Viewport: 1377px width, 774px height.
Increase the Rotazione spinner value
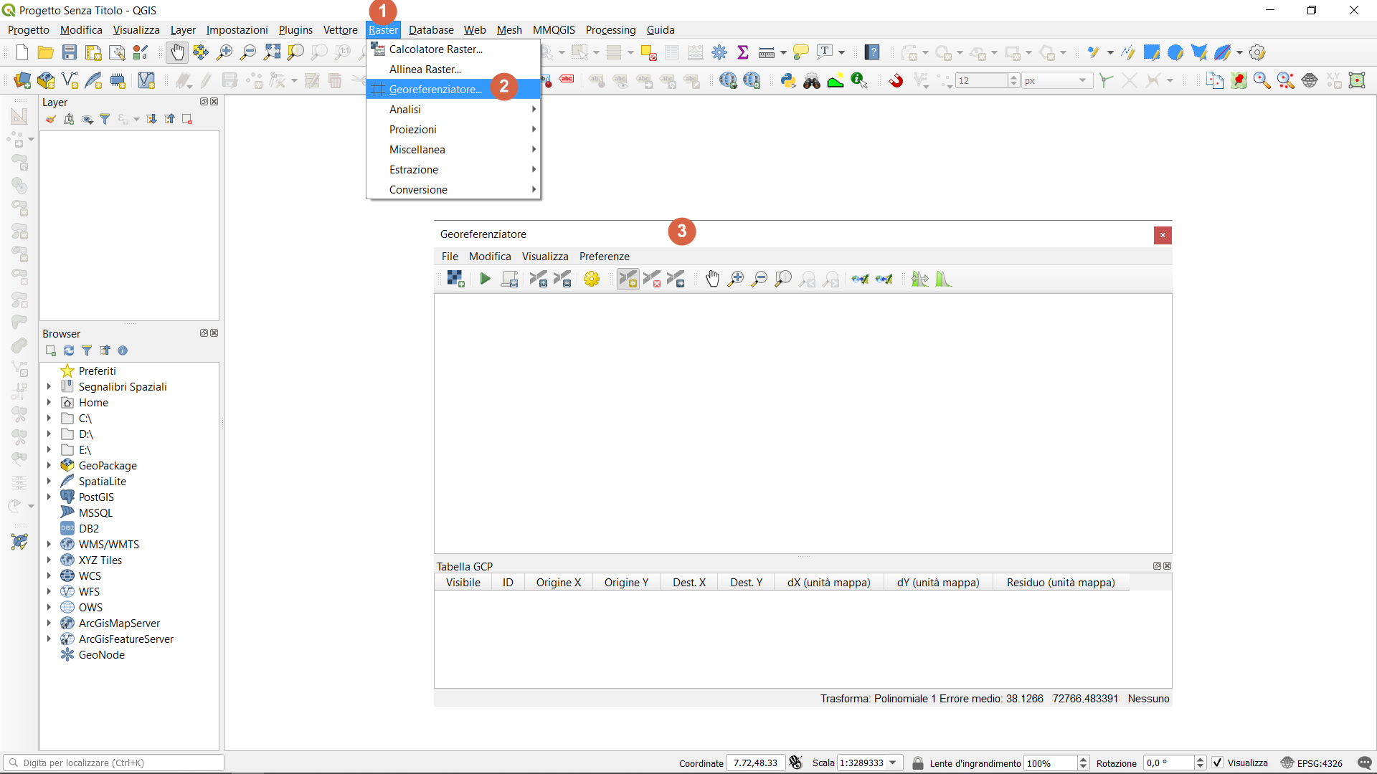pos(1201,759)
